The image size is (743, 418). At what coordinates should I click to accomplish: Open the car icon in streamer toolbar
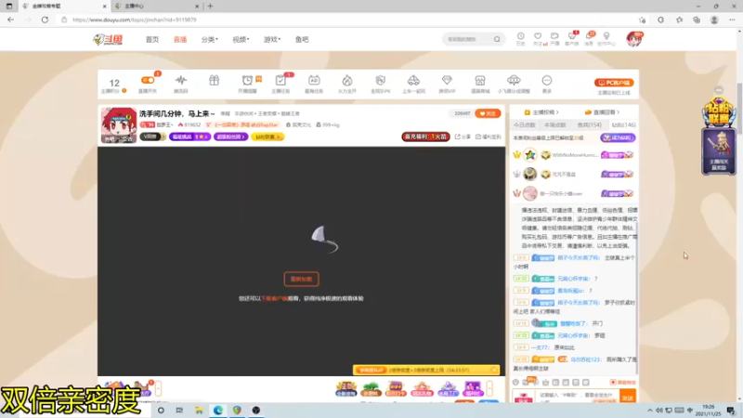[413, 83]
